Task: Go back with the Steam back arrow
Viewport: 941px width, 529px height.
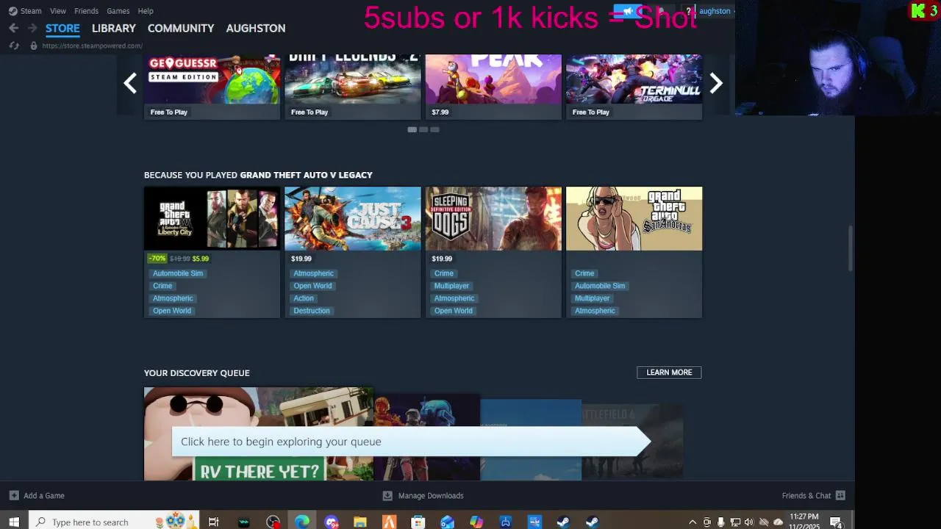Action: (13, 28)
